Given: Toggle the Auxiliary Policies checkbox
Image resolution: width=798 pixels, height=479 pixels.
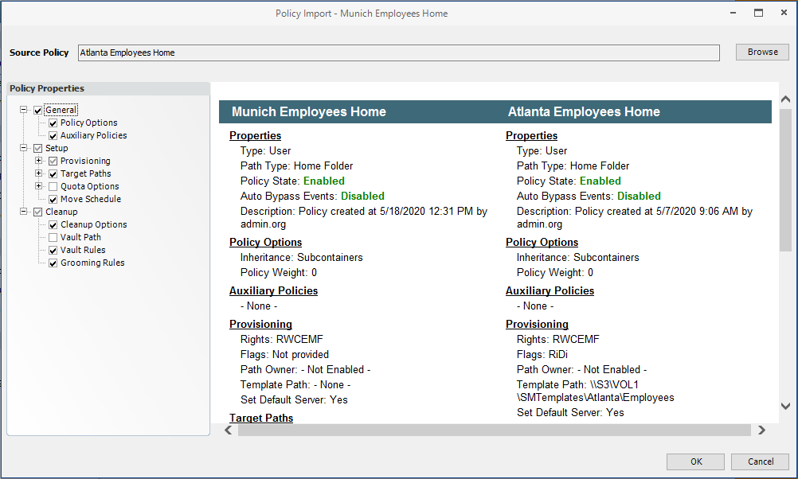Looking at the screenshot, I should pos(53,136).
